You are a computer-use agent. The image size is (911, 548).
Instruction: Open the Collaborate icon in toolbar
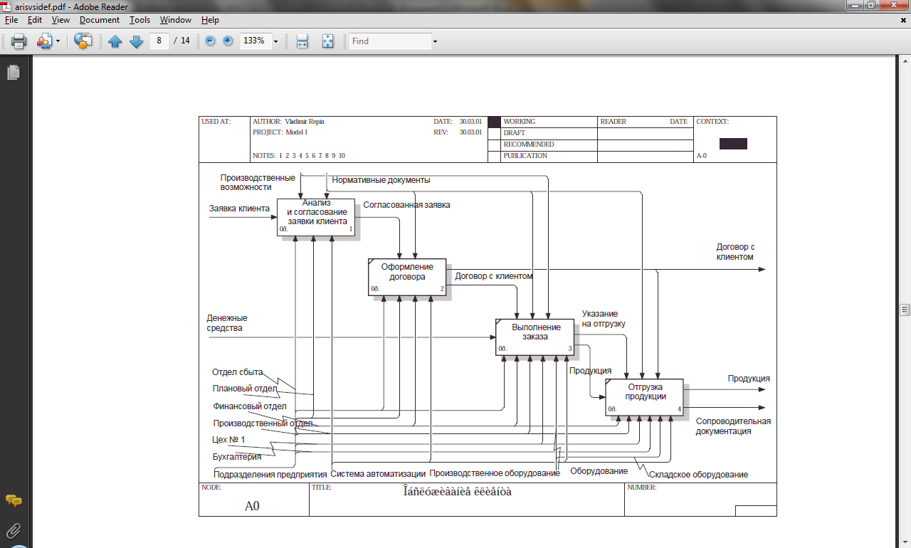tap(44, 41)
